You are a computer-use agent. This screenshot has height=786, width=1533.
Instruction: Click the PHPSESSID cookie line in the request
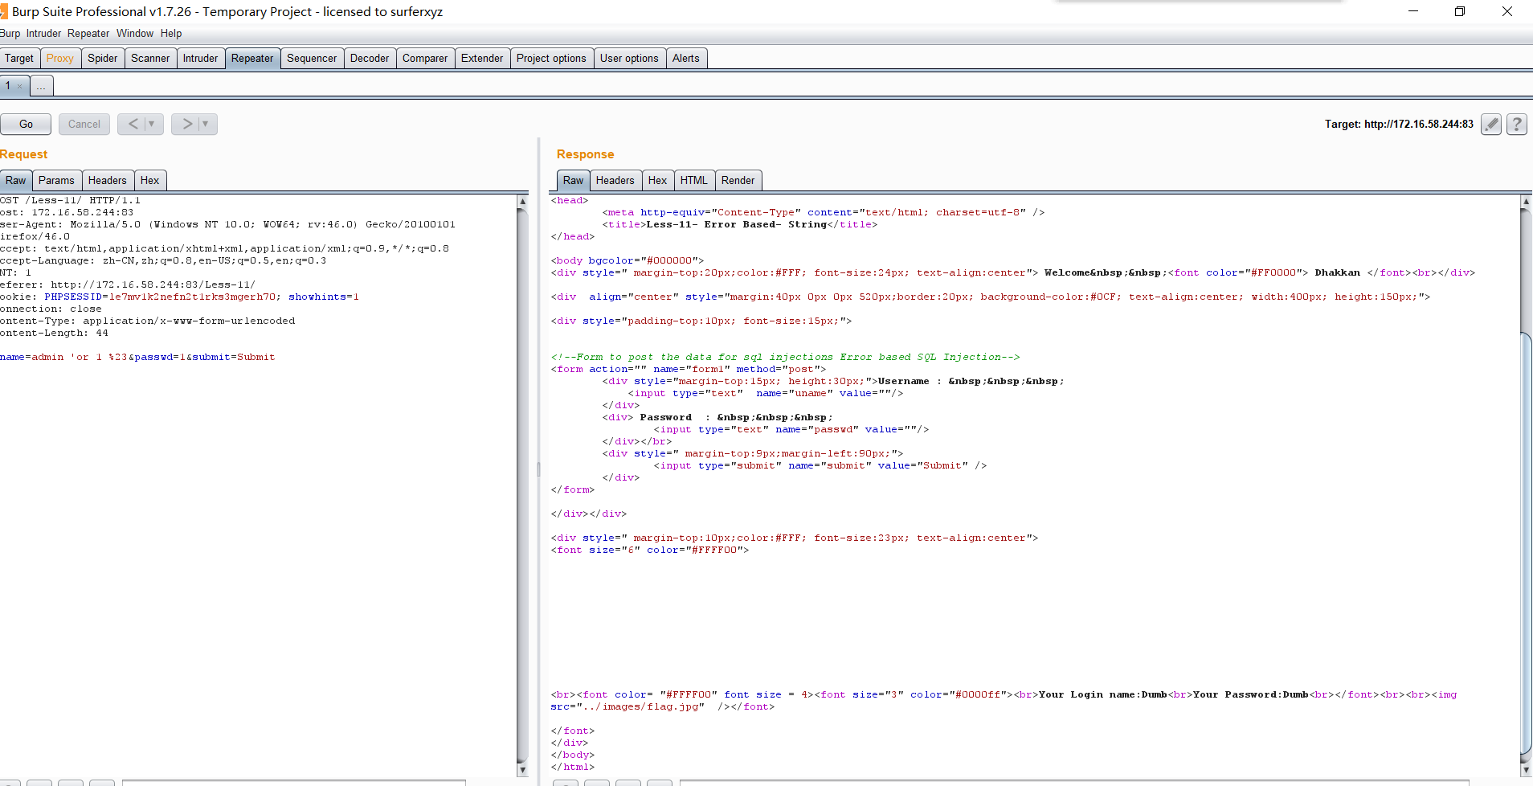180,297
